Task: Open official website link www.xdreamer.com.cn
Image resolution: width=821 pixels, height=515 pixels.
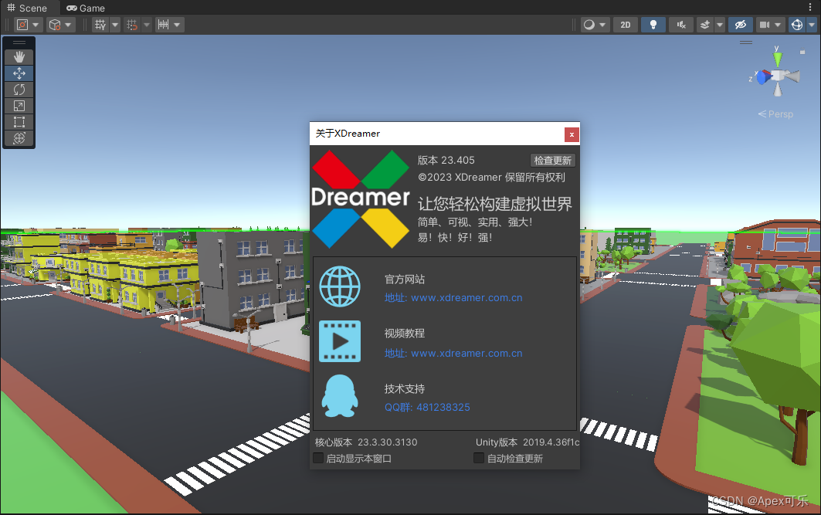Action: 453,298
